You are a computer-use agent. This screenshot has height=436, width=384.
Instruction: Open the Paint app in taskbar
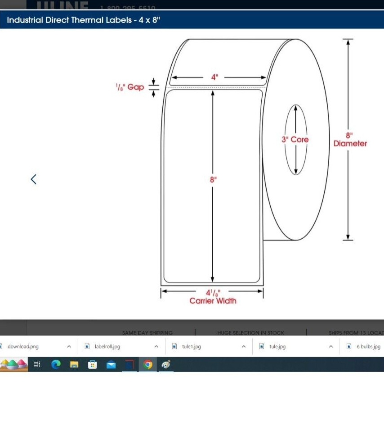click(166, 364)
